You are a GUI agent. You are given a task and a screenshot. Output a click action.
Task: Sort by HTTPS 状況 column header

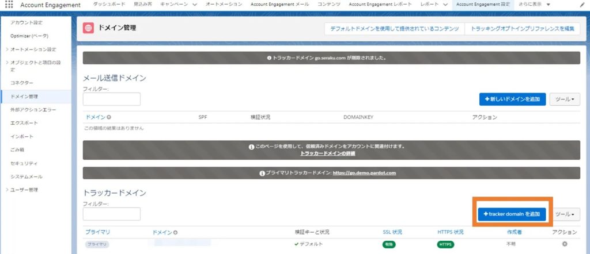451,232
